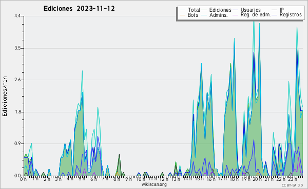Click the Registros legend entry
Image resolution: width=308 pixels, height=189 pixels.
click(x=287, y=15)
